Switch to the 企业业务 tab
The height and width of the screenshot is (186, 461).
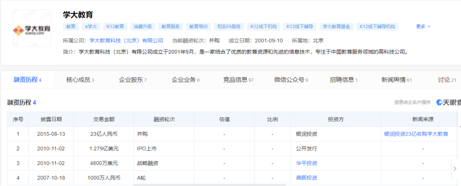point(186,79)
